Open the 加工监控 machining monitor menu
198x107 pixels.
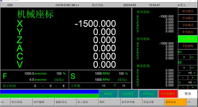coord(88,102)
